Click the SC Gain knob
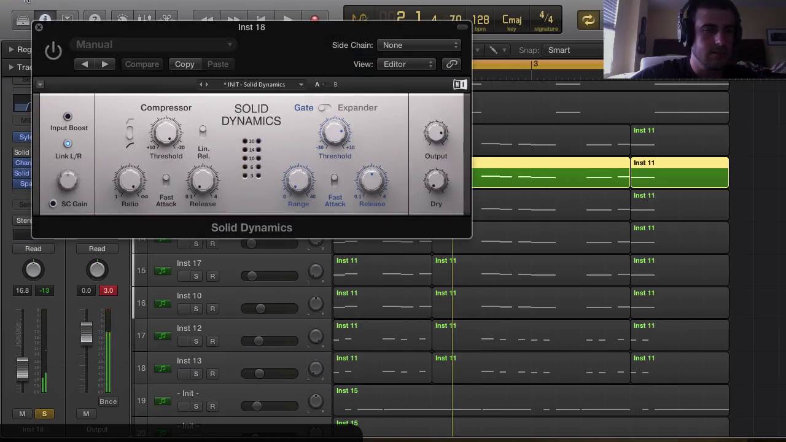This screenshot has width=786, height=442. (x=68, y=180)
